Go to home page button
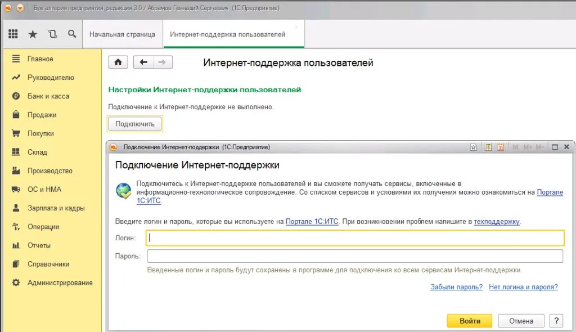Screen dimensions: 576x332 [x=118, y=62]
